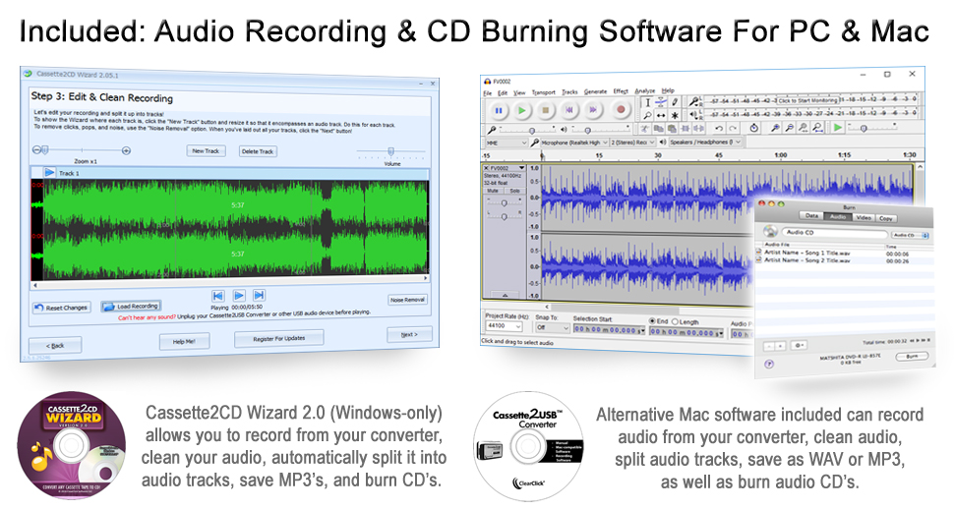Open the Tracks menu in Audacity
Viewport: 954px width, 509px height.
click(569, 91)
